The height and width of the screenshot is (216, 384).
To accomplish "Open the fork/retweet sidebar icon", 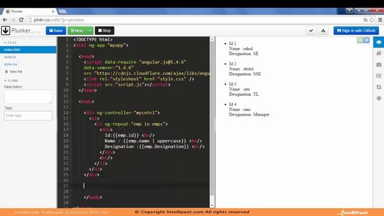I will point(379,87).
